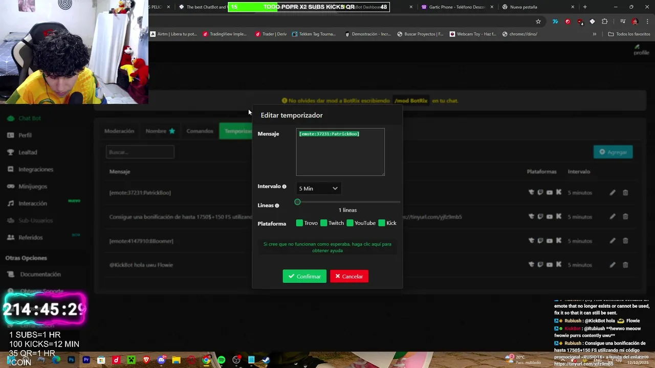Screen dimensions: 655x368
Task: Open Photoshop from the taskbar
Action: (x=71, y=360)
